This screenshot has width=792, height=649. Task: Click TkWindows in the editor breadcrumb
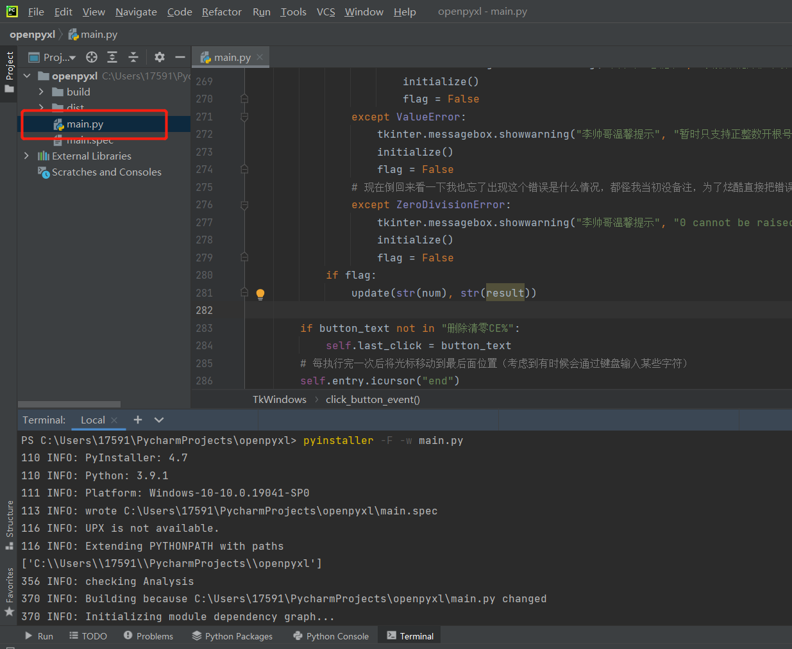(280, 399)
